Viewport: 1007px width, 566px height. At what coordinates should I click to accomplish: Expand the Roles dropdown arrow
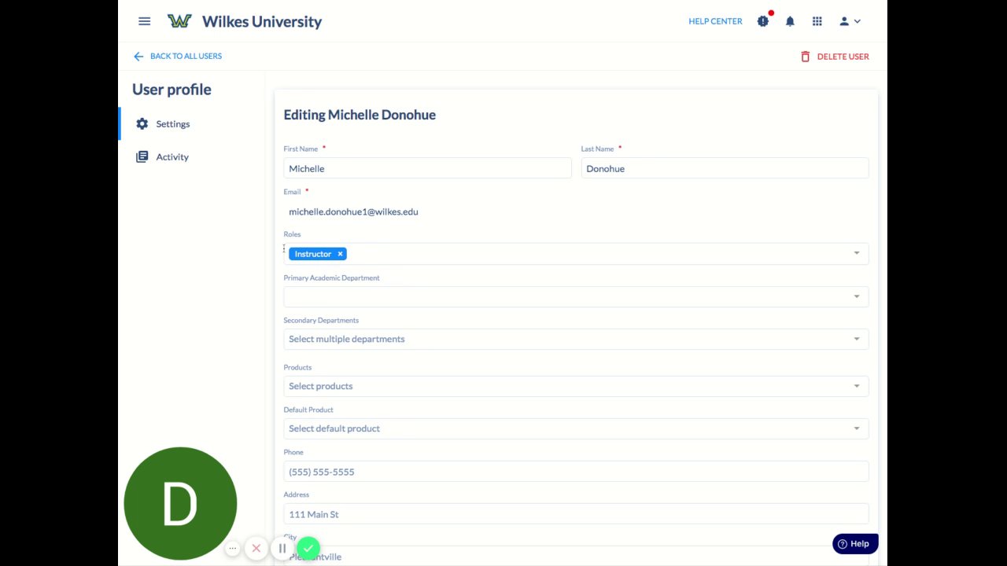pos(857,253)
